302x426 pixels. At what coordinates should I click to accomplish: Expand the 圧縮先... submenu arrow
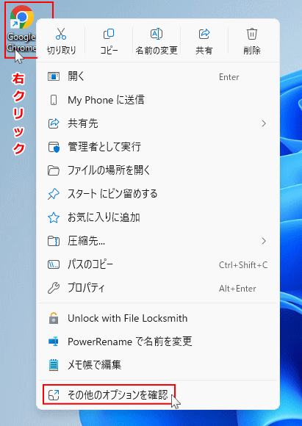click(x=264, y=241)
